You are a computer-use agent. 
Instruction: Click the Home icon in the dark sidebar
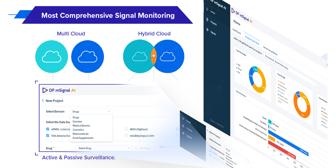coord(207,10)
